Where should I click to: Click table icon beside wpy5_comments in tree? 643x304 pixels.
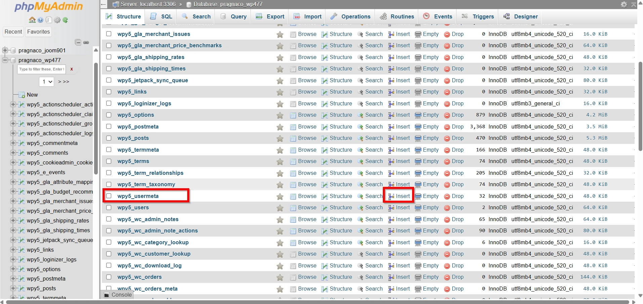pyautogui.click(x=22, y=153)
